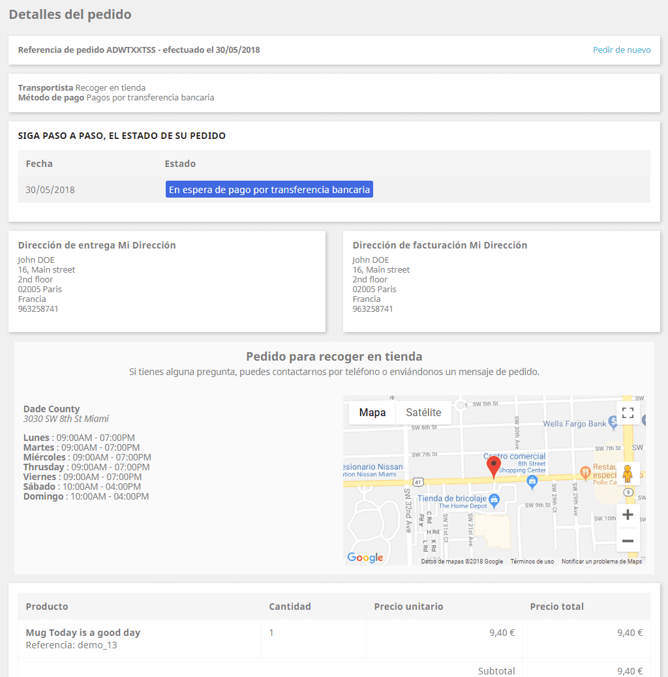Zoom out the map with minus button
668x677 pixels.
tap(628, 541)
